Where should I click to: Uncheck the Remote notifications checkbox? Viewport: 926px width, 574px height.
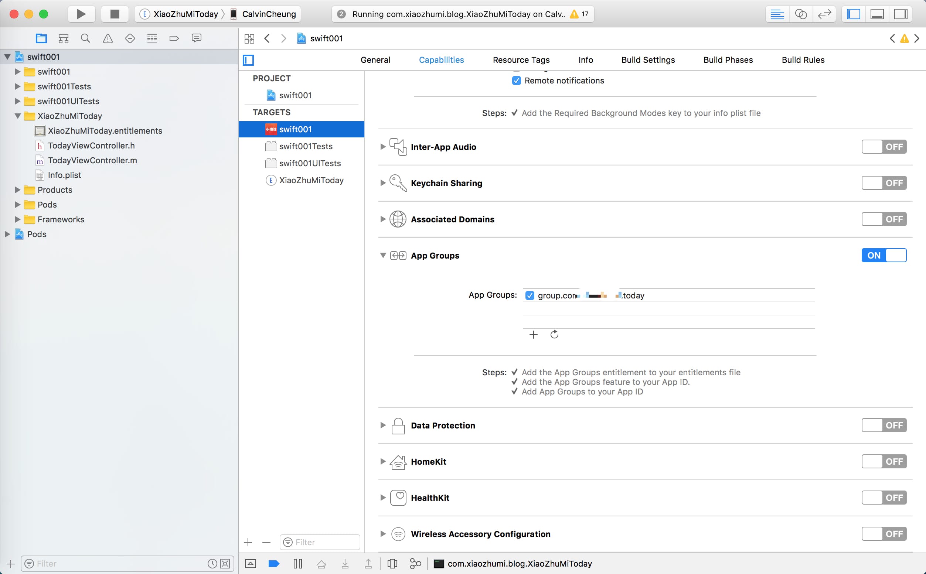click(x=516, y=81)
